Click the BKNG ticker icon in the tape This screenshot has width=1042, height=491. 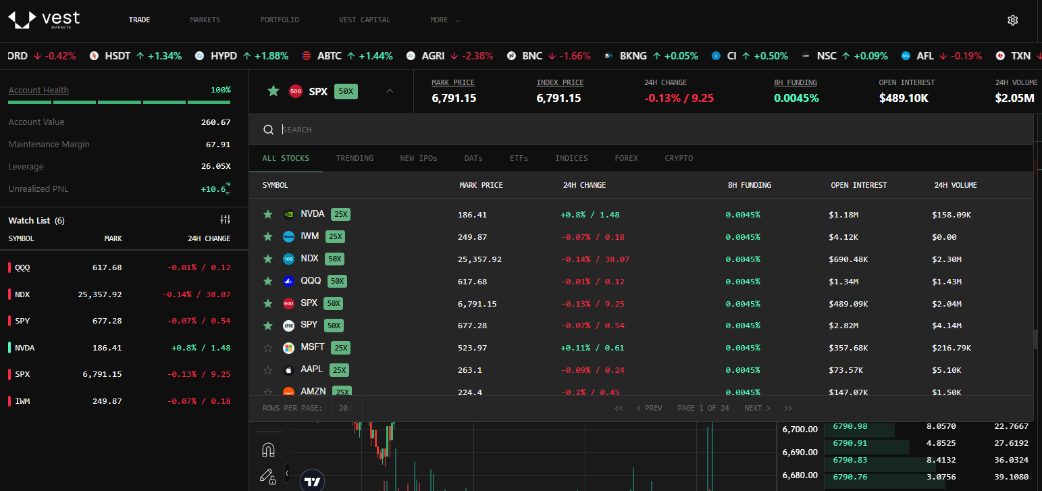608,56
